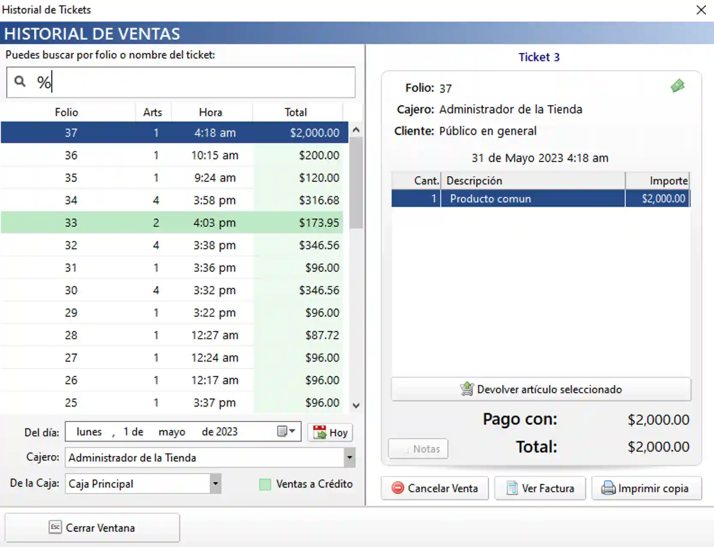Click the $316.68 total cell
This screenshot has height=547, width=714.
pos(298,200)
